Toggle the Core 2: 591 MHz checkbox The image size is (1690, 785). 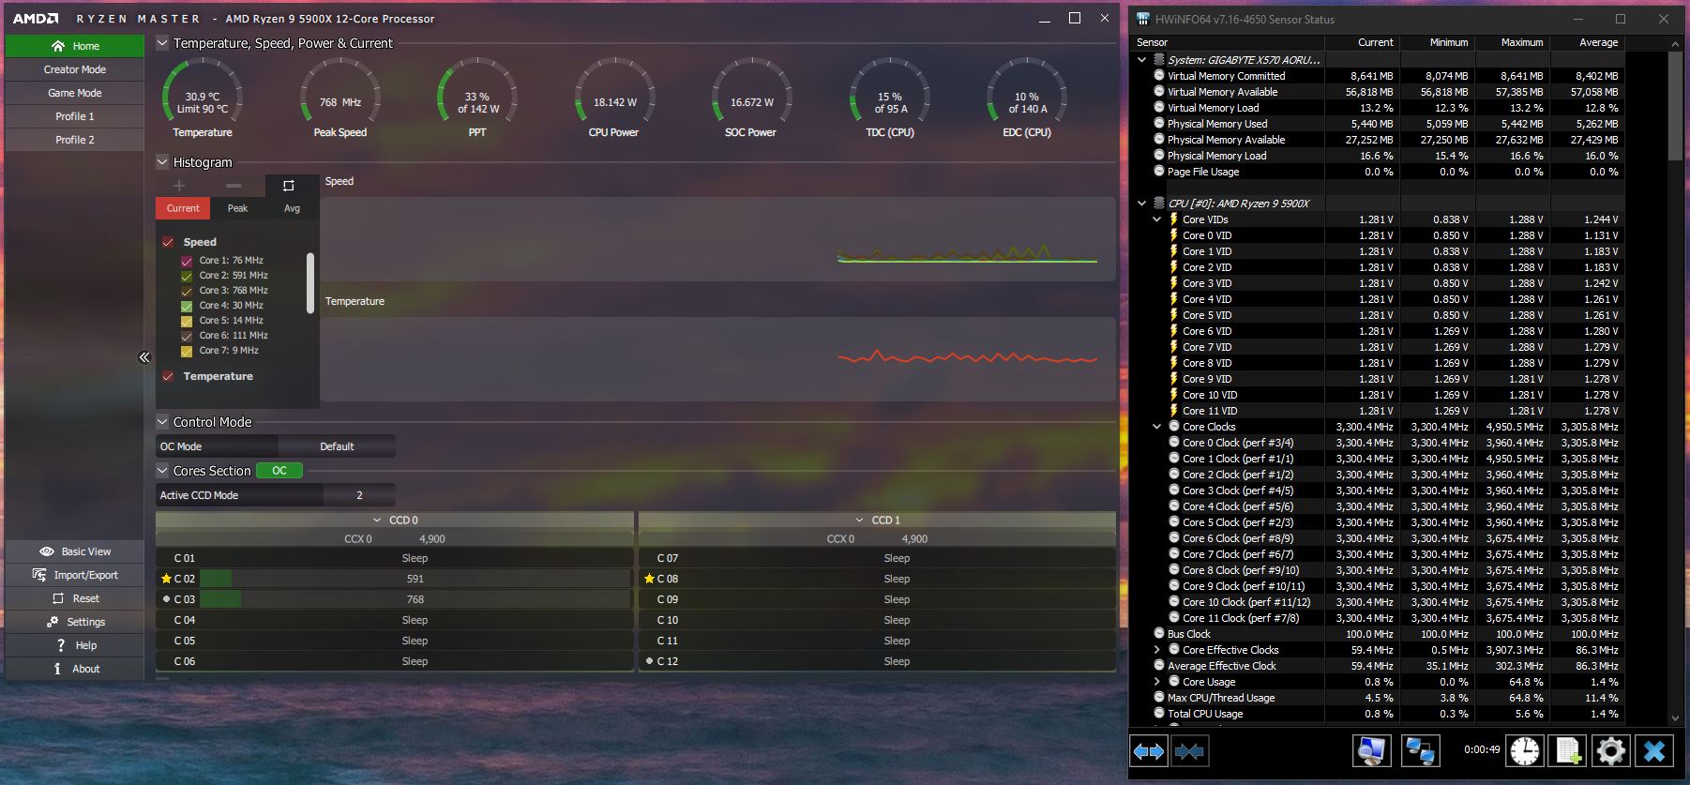pos(187,276)
